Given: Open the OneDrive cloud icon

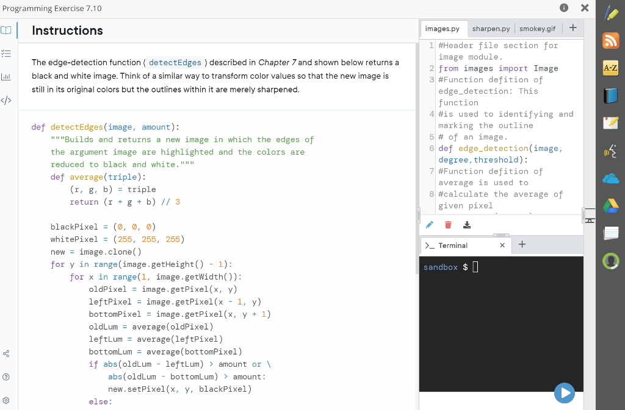Looking at the screenshot, I should pyautogui.click(x=611, y=178).
